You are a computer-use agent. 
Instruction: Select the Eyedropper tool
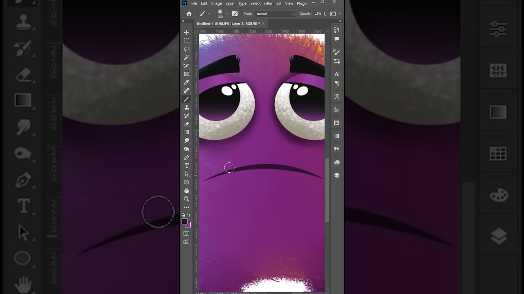pos(187,82)
